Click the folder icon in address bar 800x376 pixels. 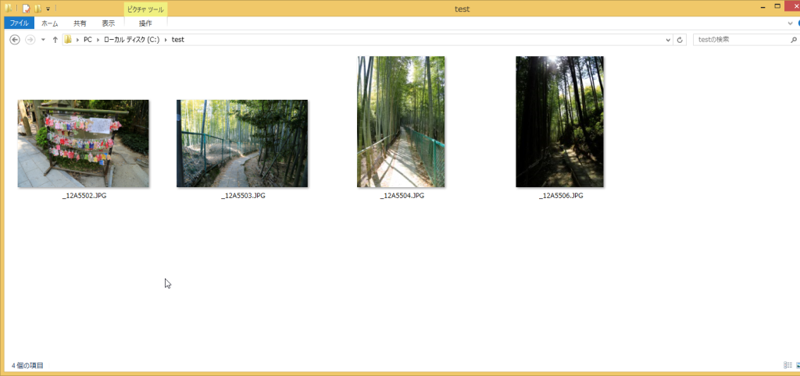click(68, 40)
